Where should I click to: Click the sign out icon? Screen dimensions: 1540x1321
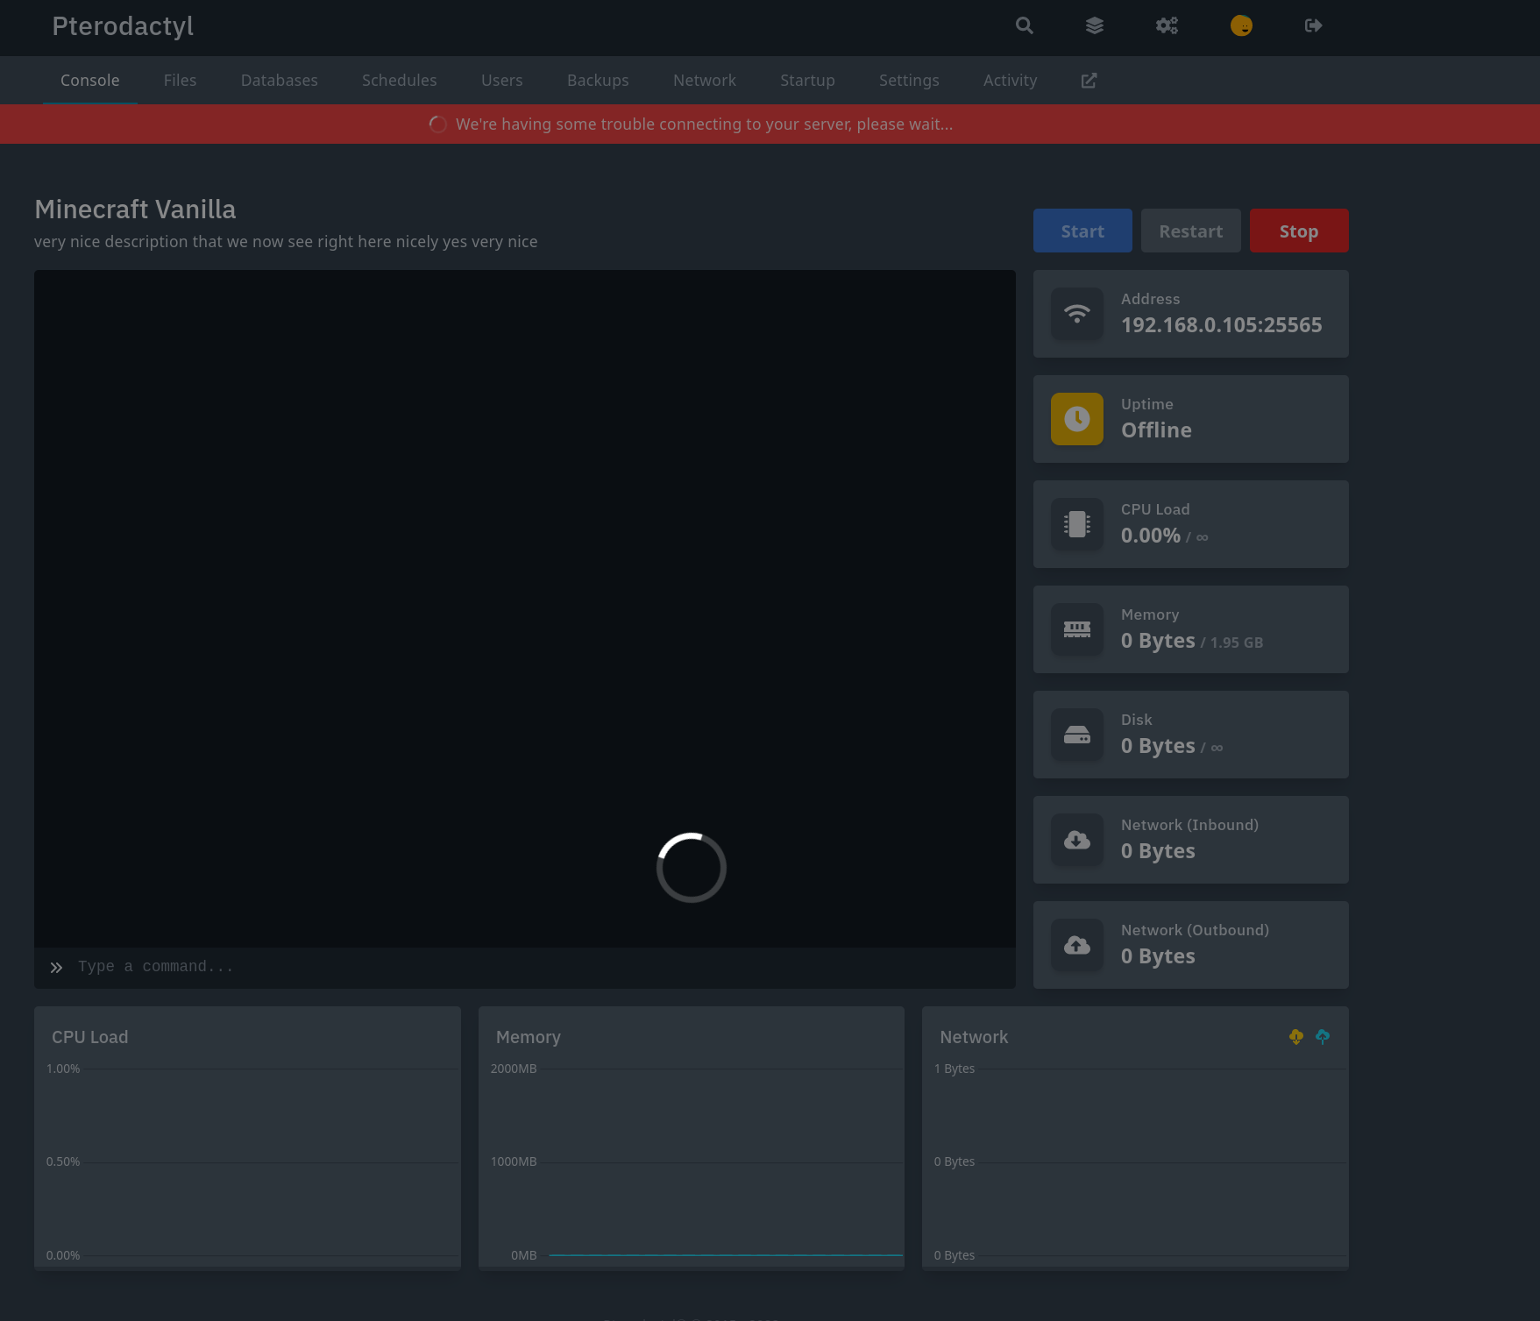click(x=1313, y=26)
